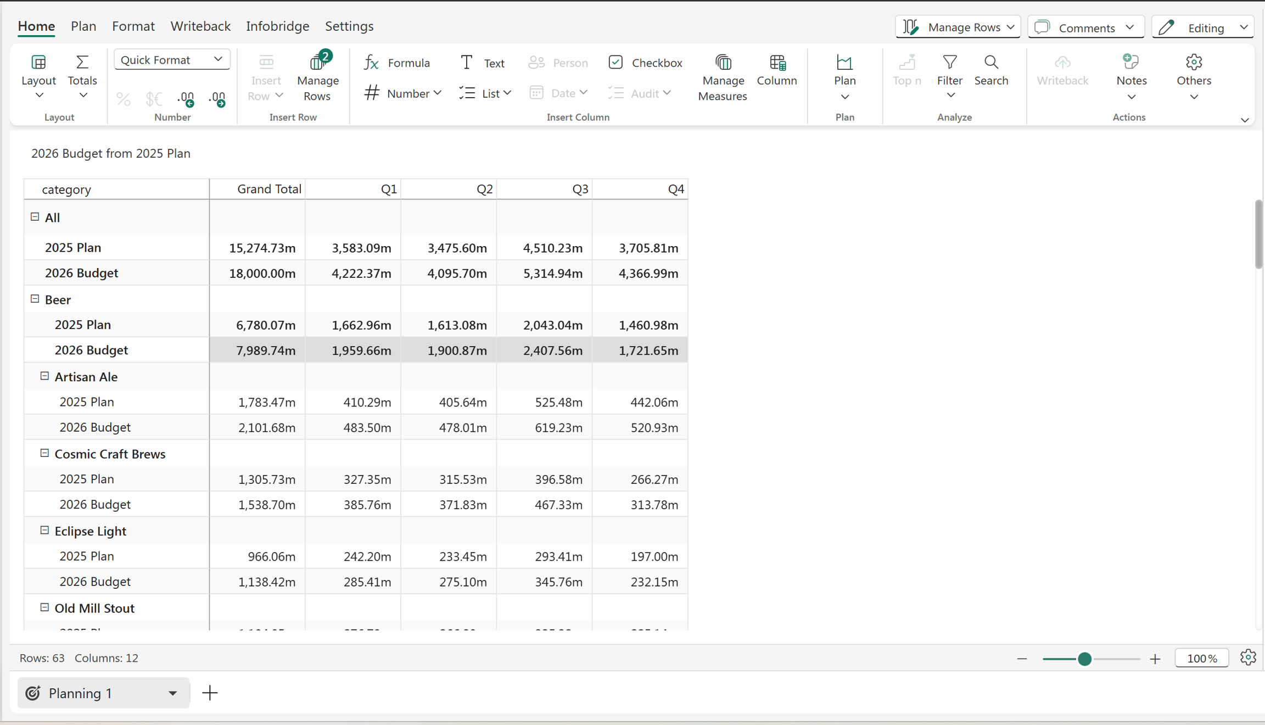Collapse the Beer category row

35,299
